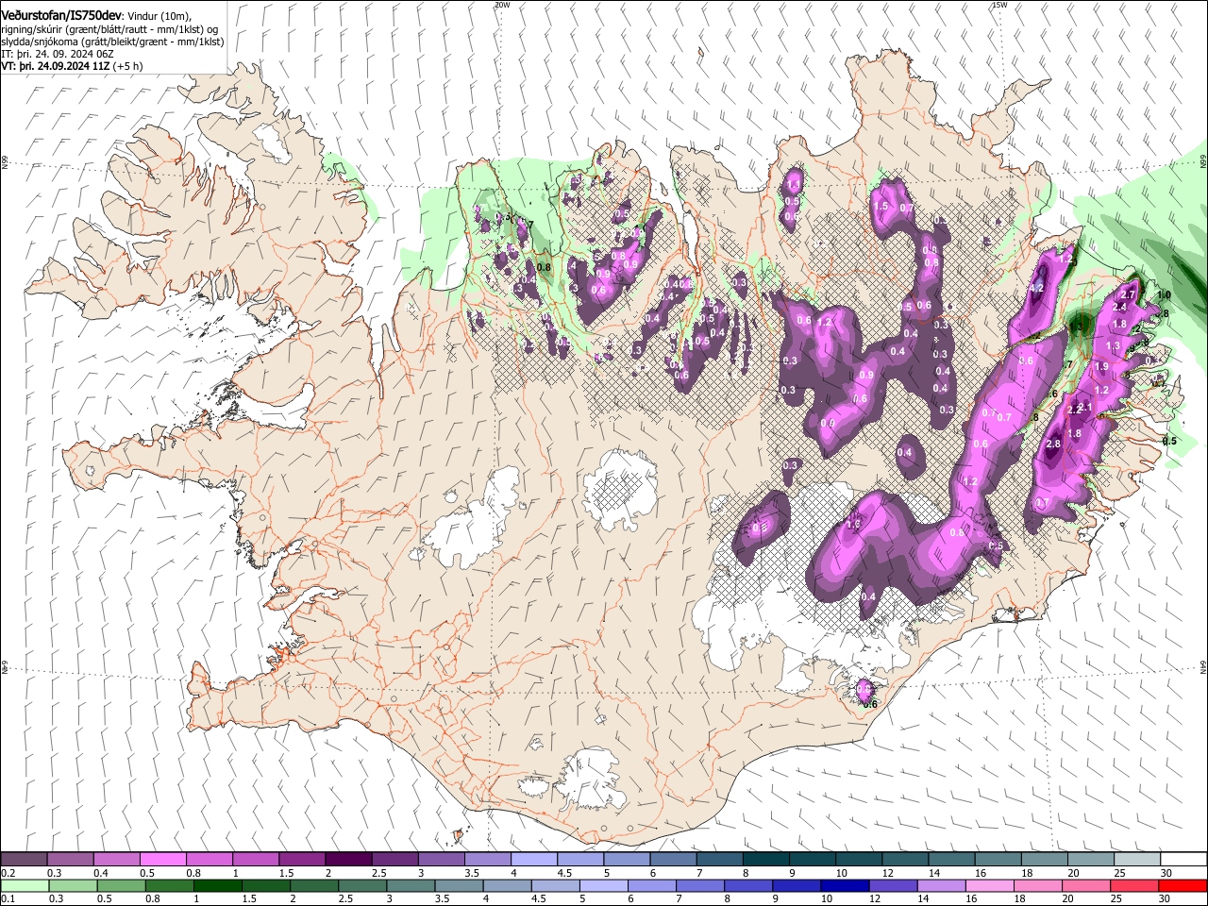Pick the 20 rose-pink rain scale swatch
1208x906 pixels.
[1085, 885]
